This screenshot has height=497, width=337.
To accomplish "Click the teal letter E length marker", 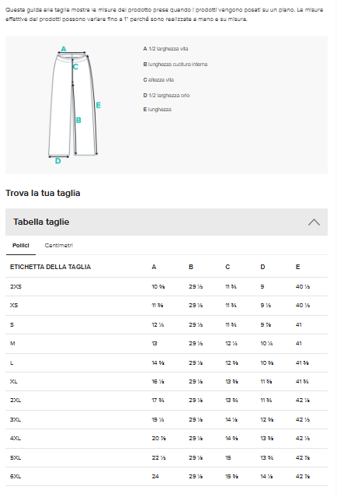I will click(x=99, y=105).
